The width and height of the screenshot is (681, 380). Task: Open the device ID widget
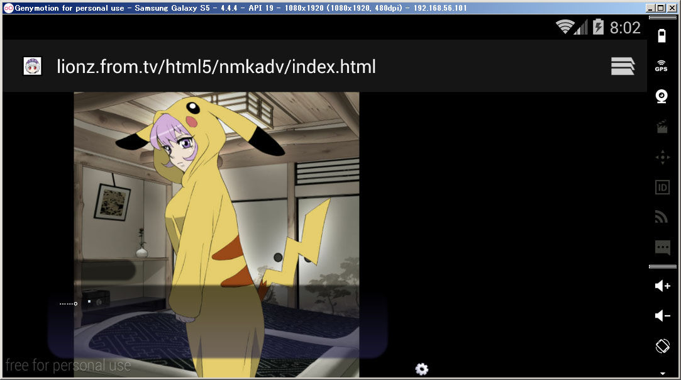coord(662,187)
